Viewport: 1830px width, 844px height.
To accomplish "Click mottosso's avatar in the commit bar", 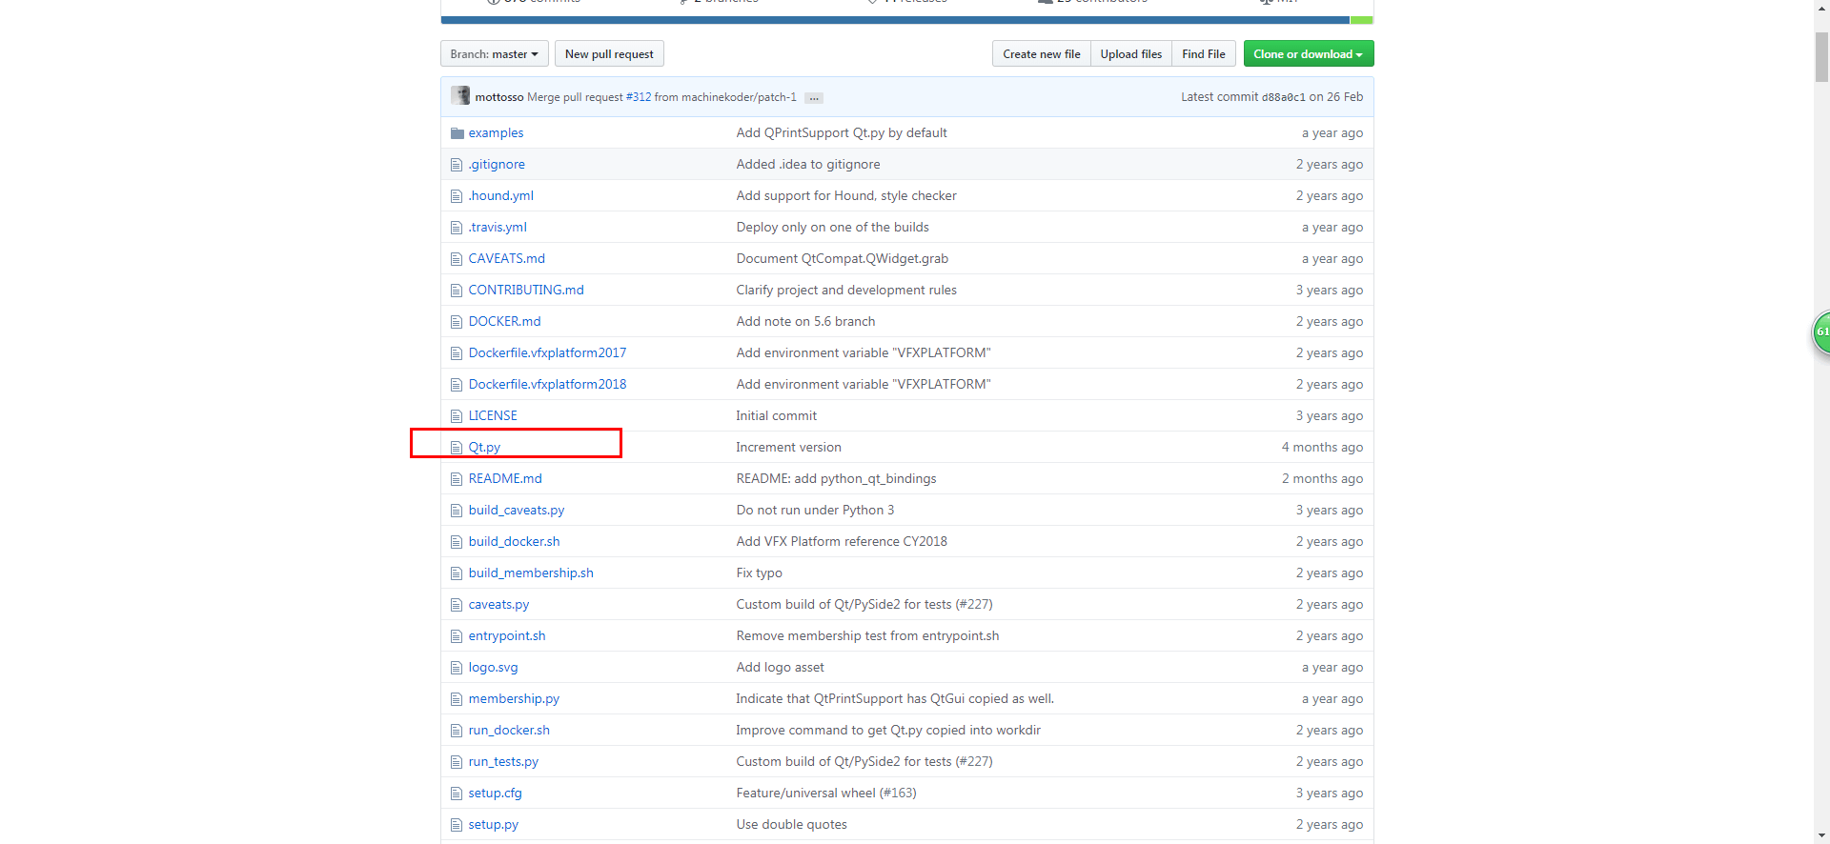I will click(460, 95).
